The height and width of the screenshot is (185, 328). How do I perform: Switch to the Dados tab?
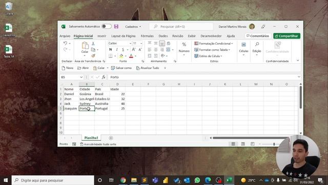(163, 36)
